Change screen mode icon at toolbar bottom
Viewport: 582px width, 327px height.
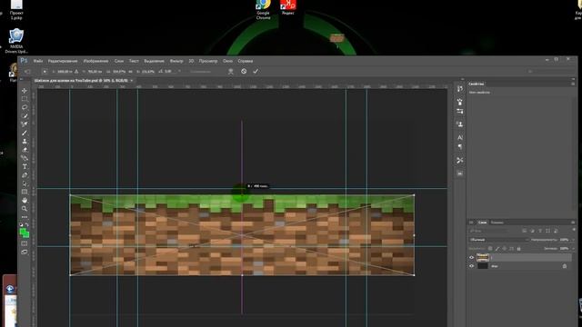[25, 253]
